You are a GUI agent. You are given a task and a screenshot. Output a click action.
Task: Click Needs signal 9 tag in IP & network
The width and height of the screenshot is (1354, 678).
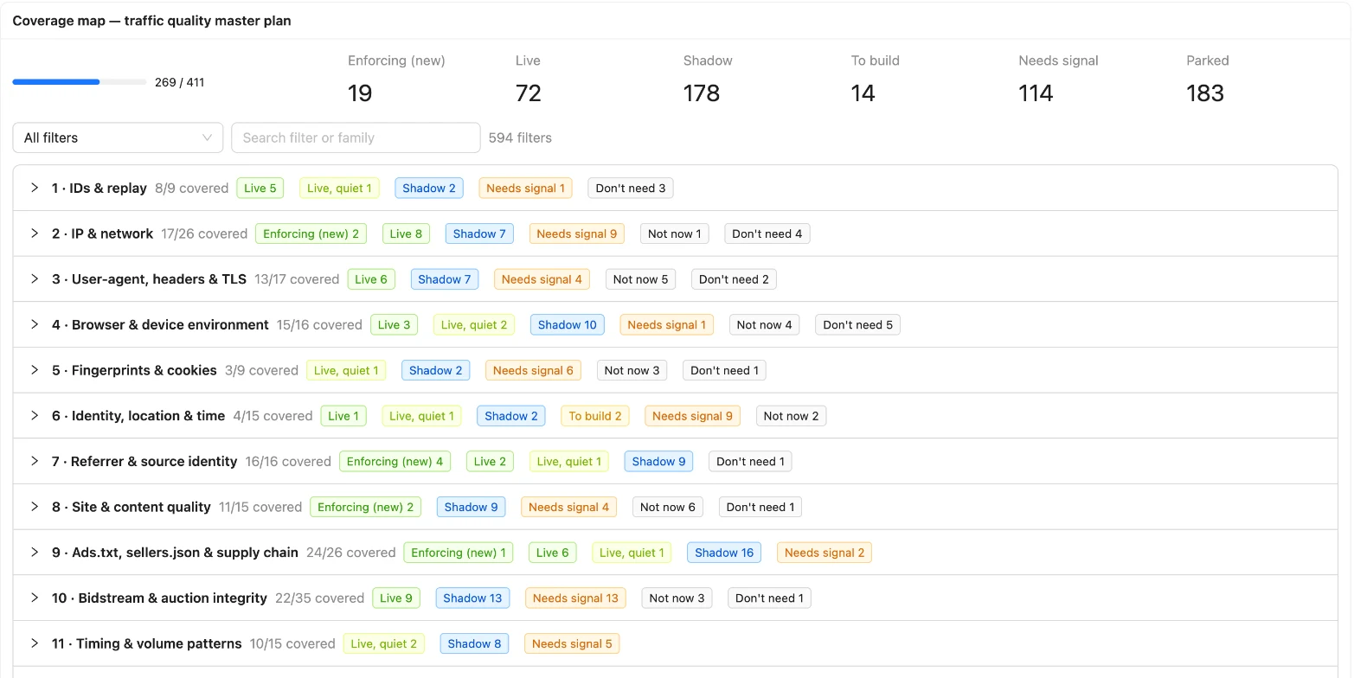tap(577, 233)
